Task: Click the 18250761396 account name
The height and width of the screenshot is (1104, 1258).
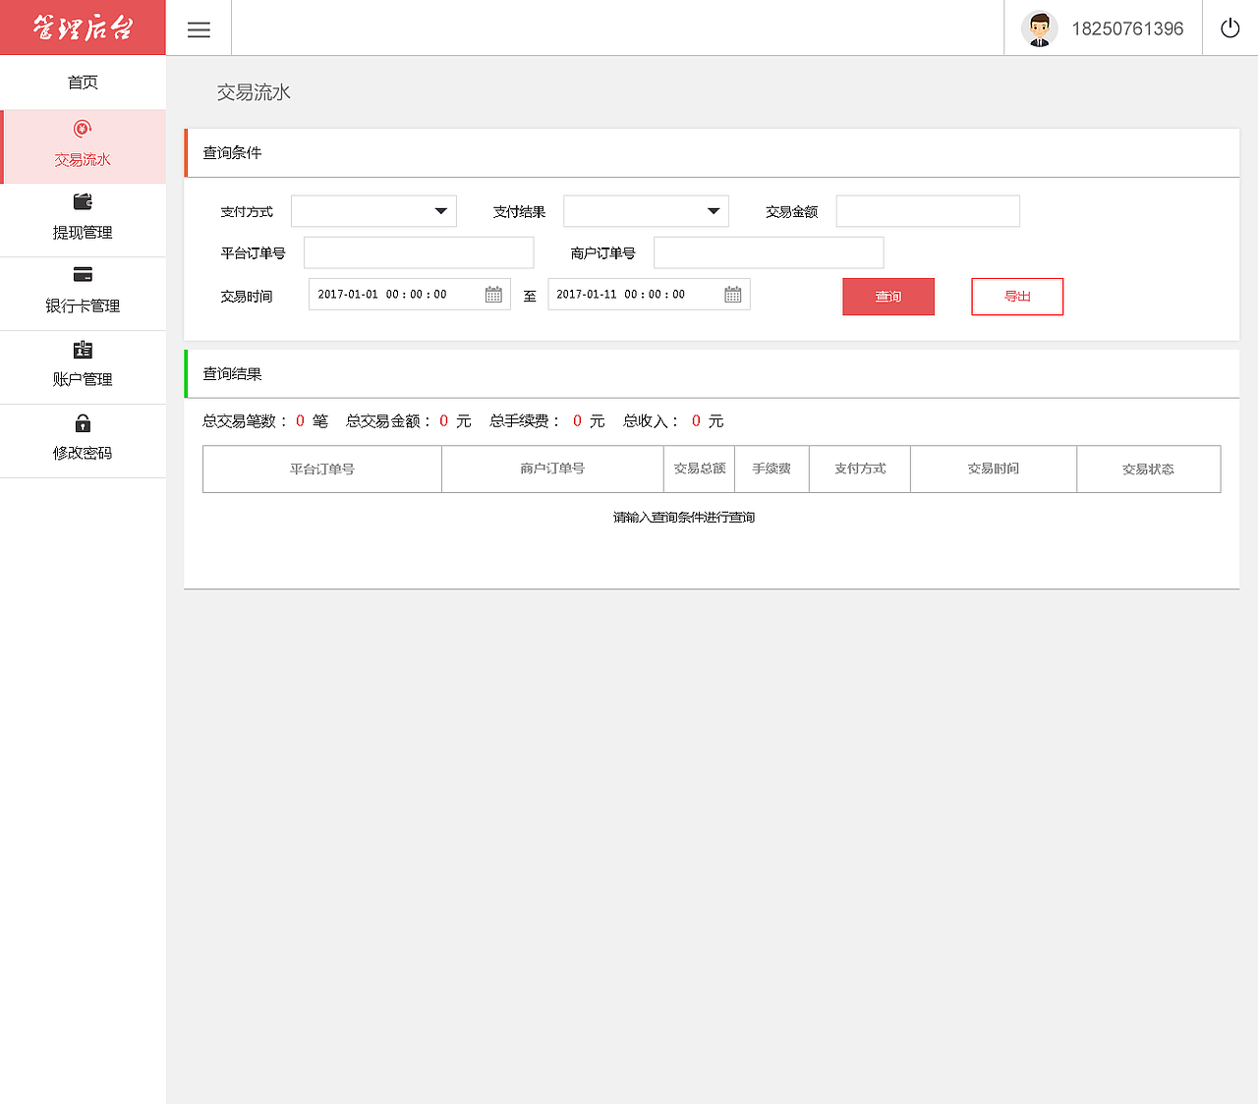Action: click(1127, 29)
